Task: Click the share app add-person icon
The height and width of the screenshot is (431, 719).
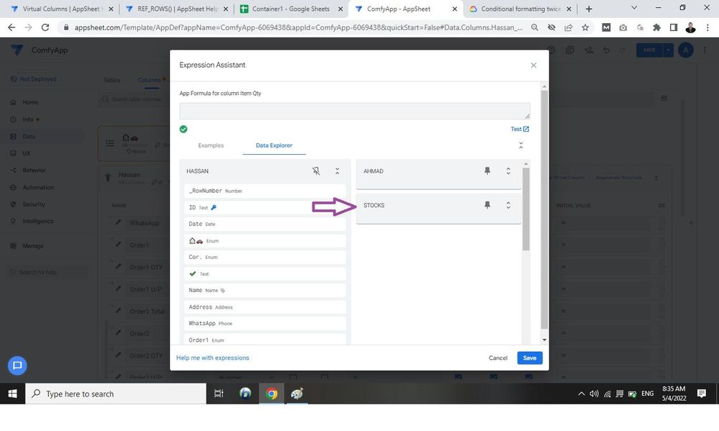Action: click(x=589, y=50)
